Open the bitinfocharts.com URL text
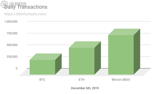This screenshot has height=94, width=155. pyautogui.click(x=25, y=14)
